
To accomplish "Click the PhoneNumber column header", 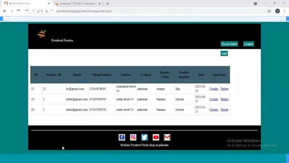I will click(x=102, y=75).
